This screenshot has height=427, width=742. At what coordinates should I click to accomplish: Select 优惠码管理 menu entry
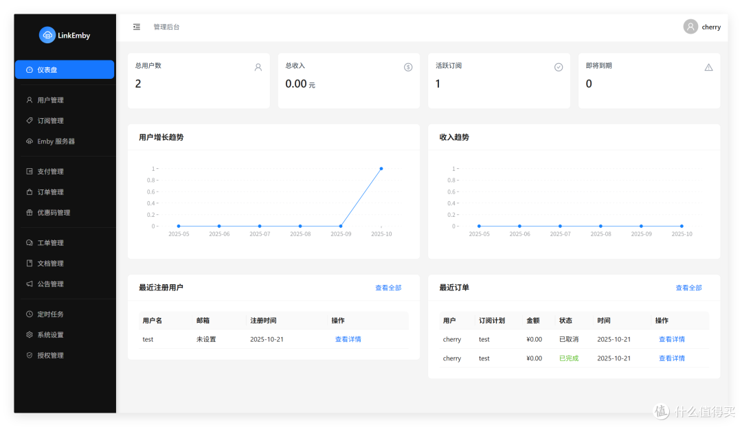[x=65, y=212]
